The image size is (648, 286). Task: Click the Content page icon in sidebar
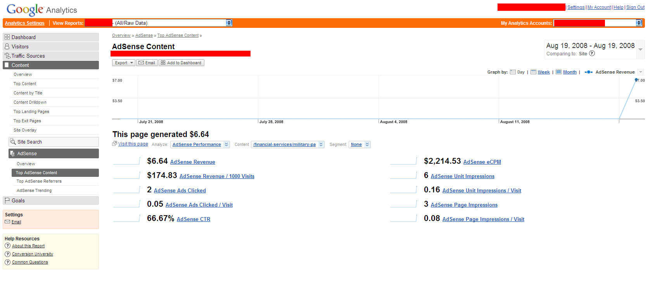[x=7, y=65]
